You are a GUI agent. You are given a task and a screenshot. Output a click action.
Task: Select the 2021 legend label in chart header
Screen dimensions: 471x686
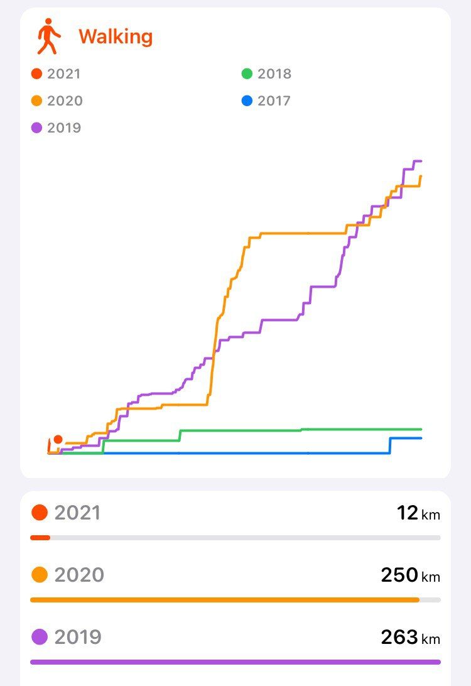tap(64, 73)
